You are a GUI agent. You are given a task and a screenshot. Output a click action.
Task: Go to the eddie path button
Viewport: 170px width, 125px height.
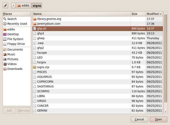click(x=24, y=5)
